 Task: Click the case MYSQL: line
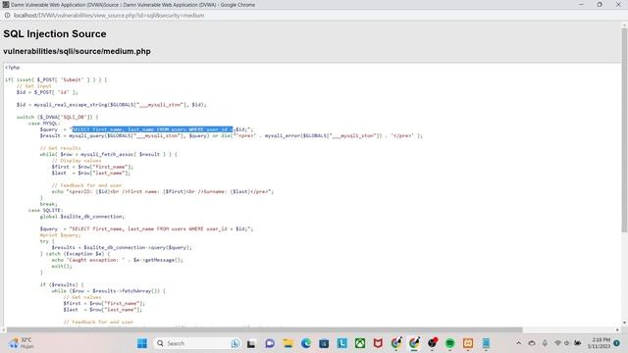click(44, 124)
